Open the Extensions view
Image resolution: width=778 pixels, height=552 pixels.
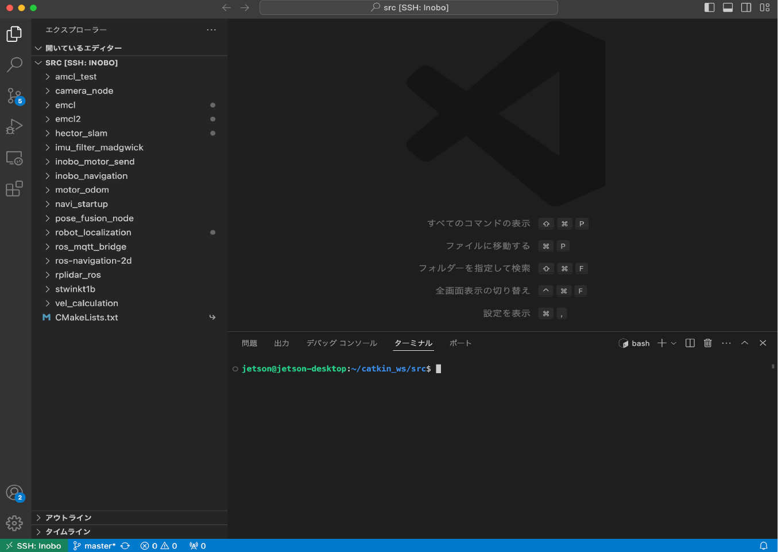(14, 189)
